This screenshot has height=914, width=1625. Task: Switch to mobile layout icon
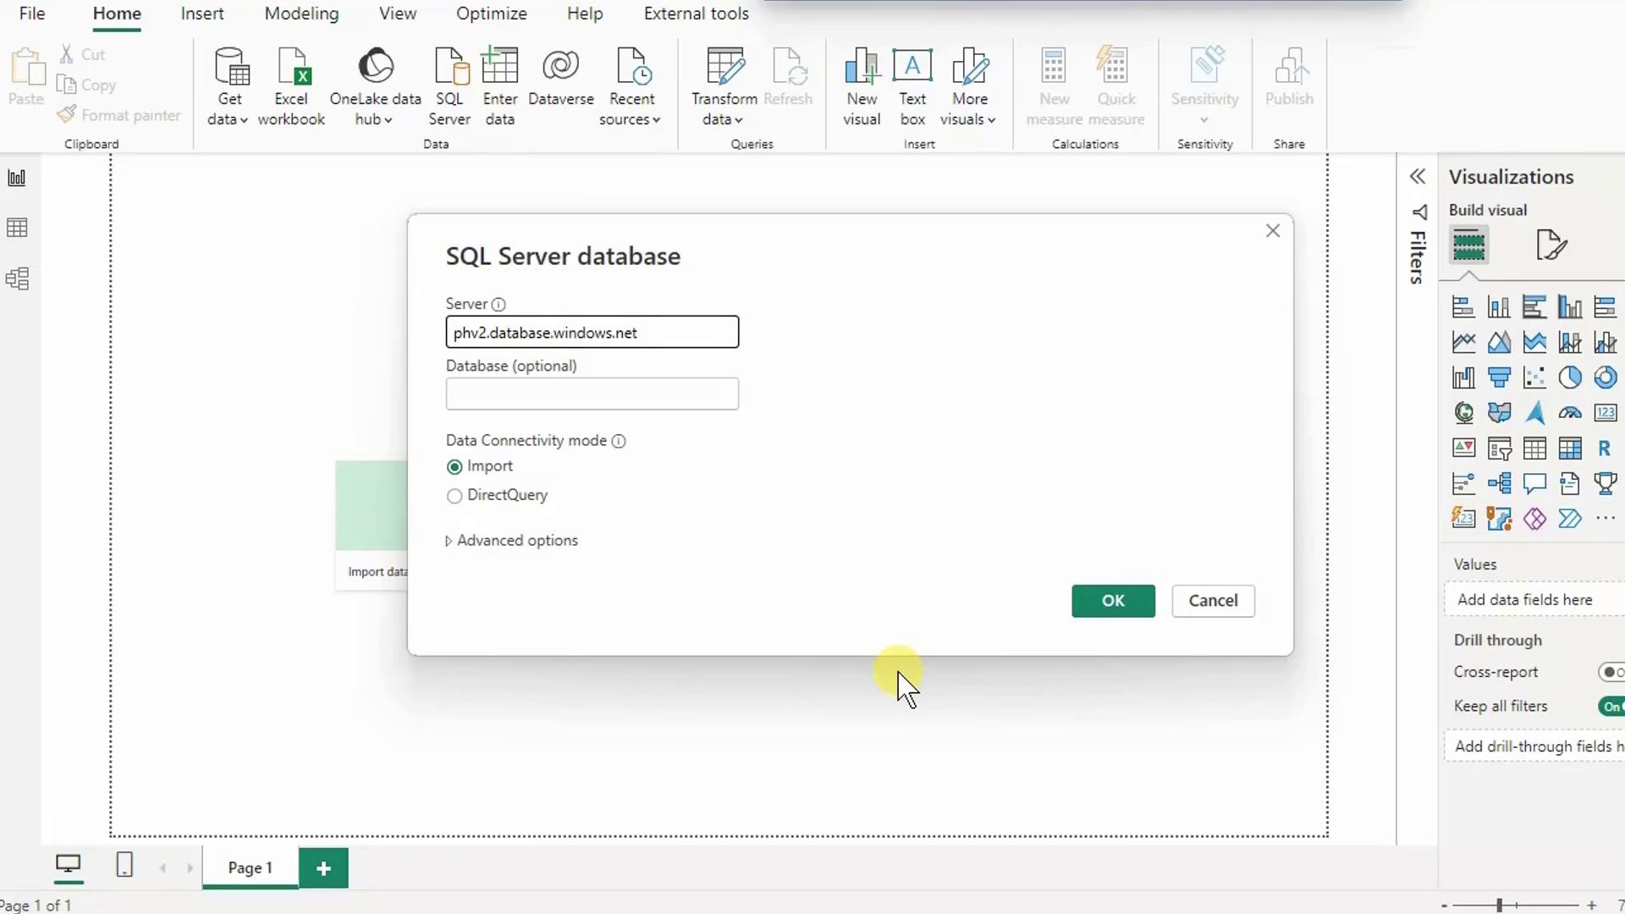pyautogui.click(x=124, y=865)
